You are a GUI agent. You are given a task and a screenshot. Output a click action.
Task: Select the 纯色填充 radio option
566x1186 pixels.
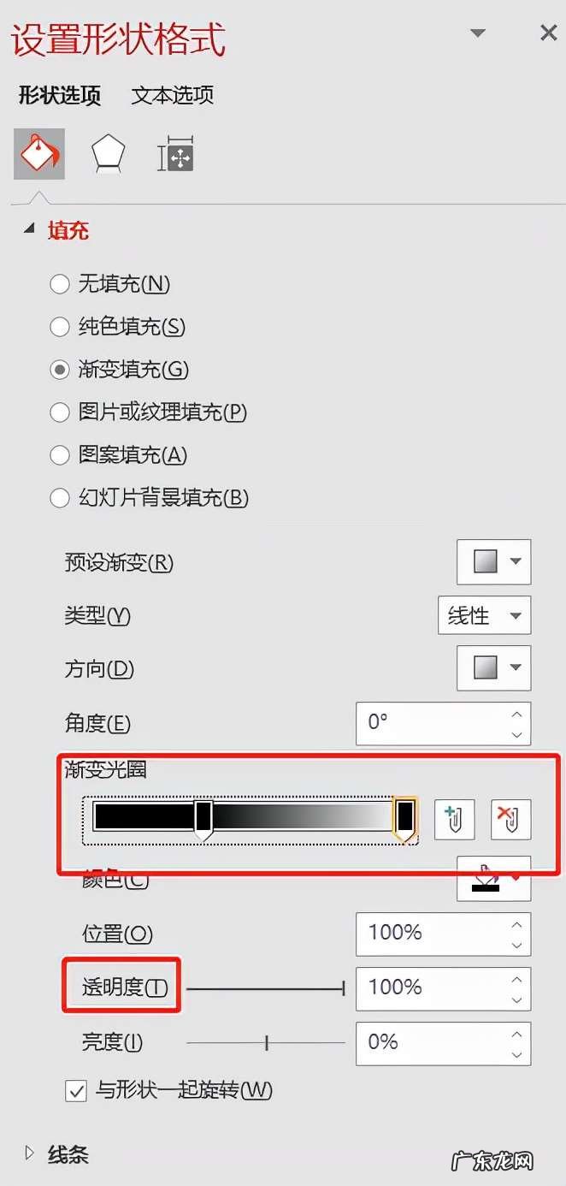click(59, 327)
